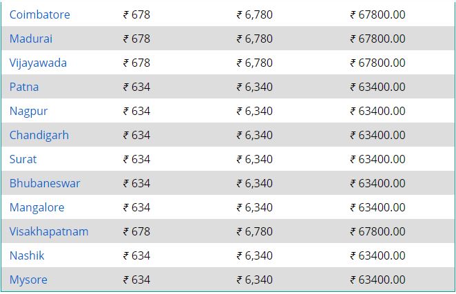
Task: Click Surat's ₹ 6,340 price cell
Action: pyautogui.click(x=255, y=159)
